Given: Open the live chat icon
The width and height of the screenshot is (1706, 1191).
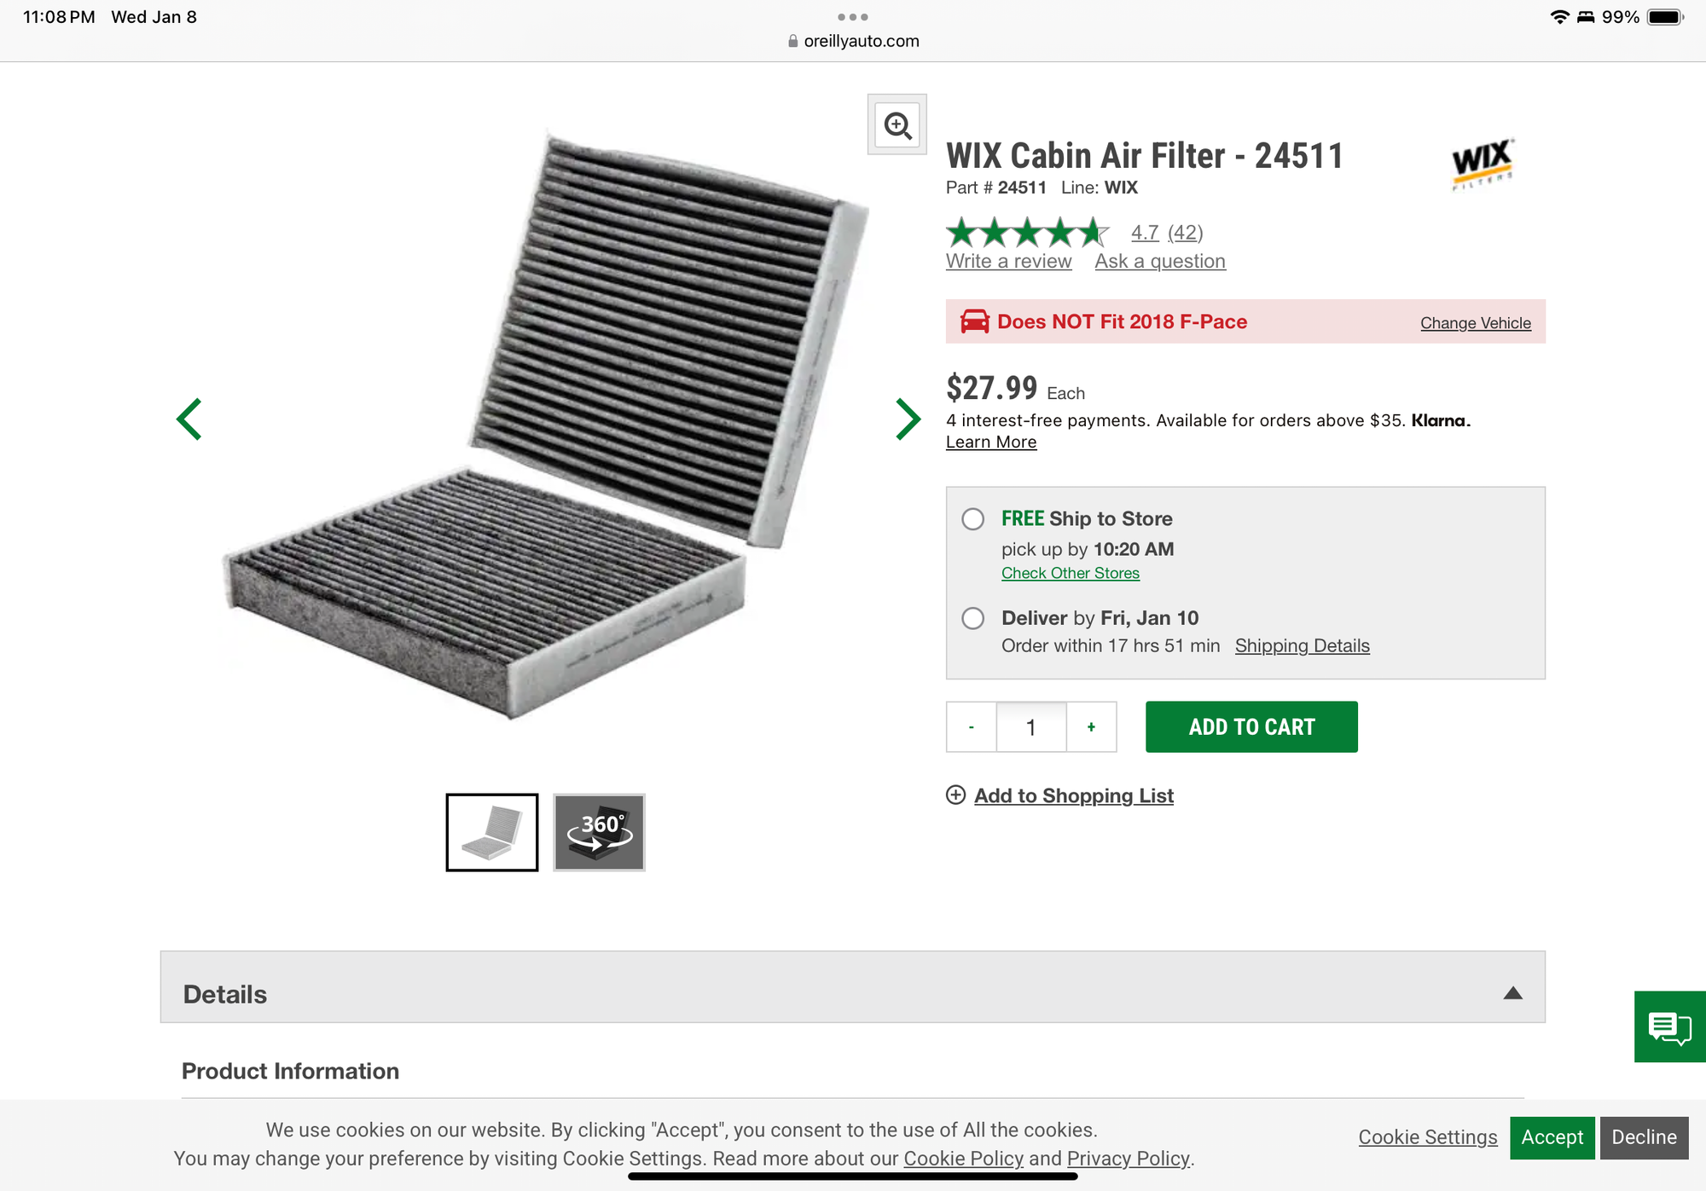Looking at the screenshot, I should 1668,1026.
